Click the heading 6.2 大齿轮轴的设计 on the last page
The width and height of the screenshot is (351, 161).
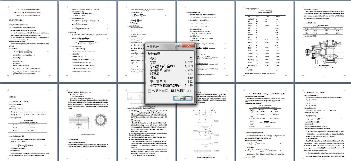[314, 92]
